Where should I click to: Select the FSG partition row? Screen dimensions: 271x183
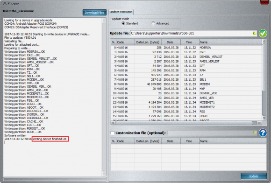pyautogui.click(x=186, y=112)
